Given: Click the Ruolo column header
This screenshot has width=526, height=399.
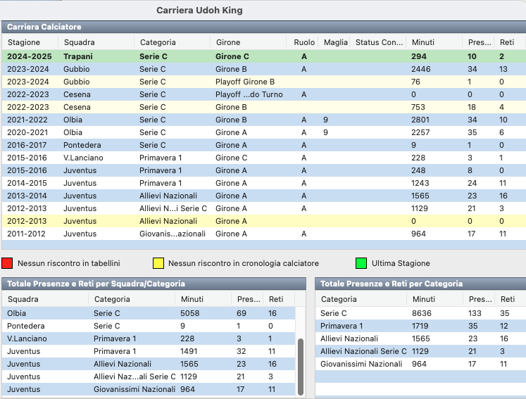Looking at the screenshot, I should coord(304,42).
